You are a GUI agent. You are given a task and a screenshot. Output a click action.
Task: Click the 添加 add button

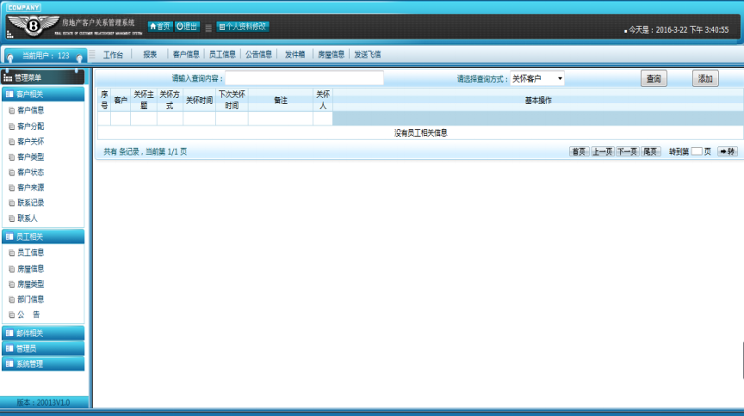[705, 79]
